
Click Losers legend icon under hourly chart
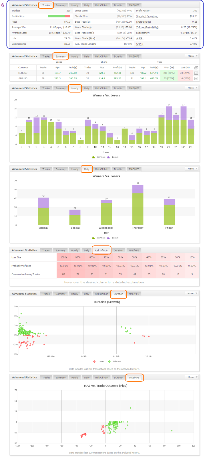[109, 157]
